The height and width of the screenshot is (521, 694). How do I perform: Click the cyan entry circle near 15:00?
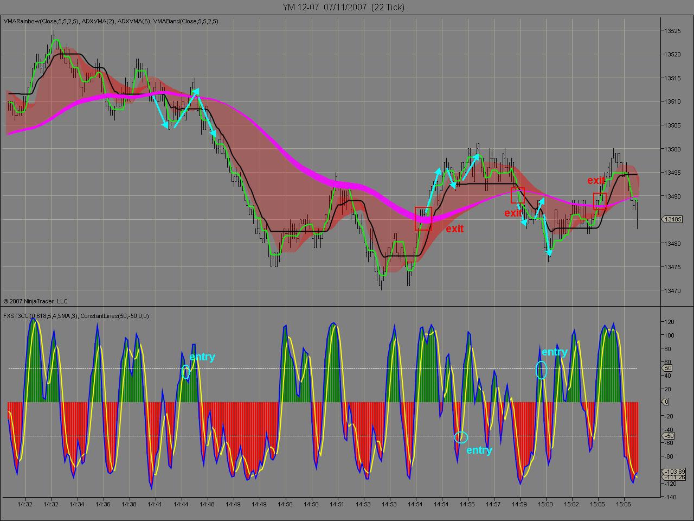coord(541,370)
